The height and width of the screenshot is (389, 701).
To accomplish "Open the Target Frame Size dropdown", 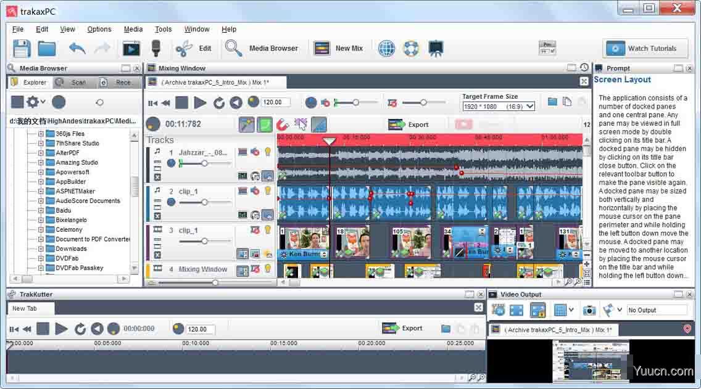I will pos(499,106).
